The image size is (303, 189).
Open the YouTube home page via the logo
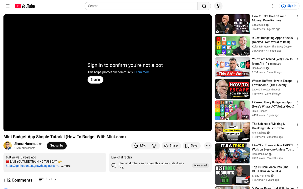pyautogui.click(x=24, y=6)
